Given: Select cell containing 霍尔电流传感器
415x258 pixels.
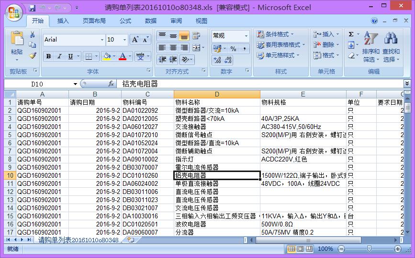Looking at the screenshot, I should (217, 167).
